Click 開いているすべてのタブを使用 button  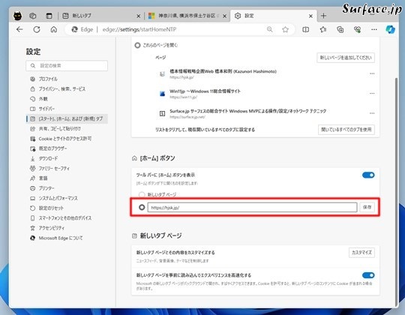[x=346, y=129]
